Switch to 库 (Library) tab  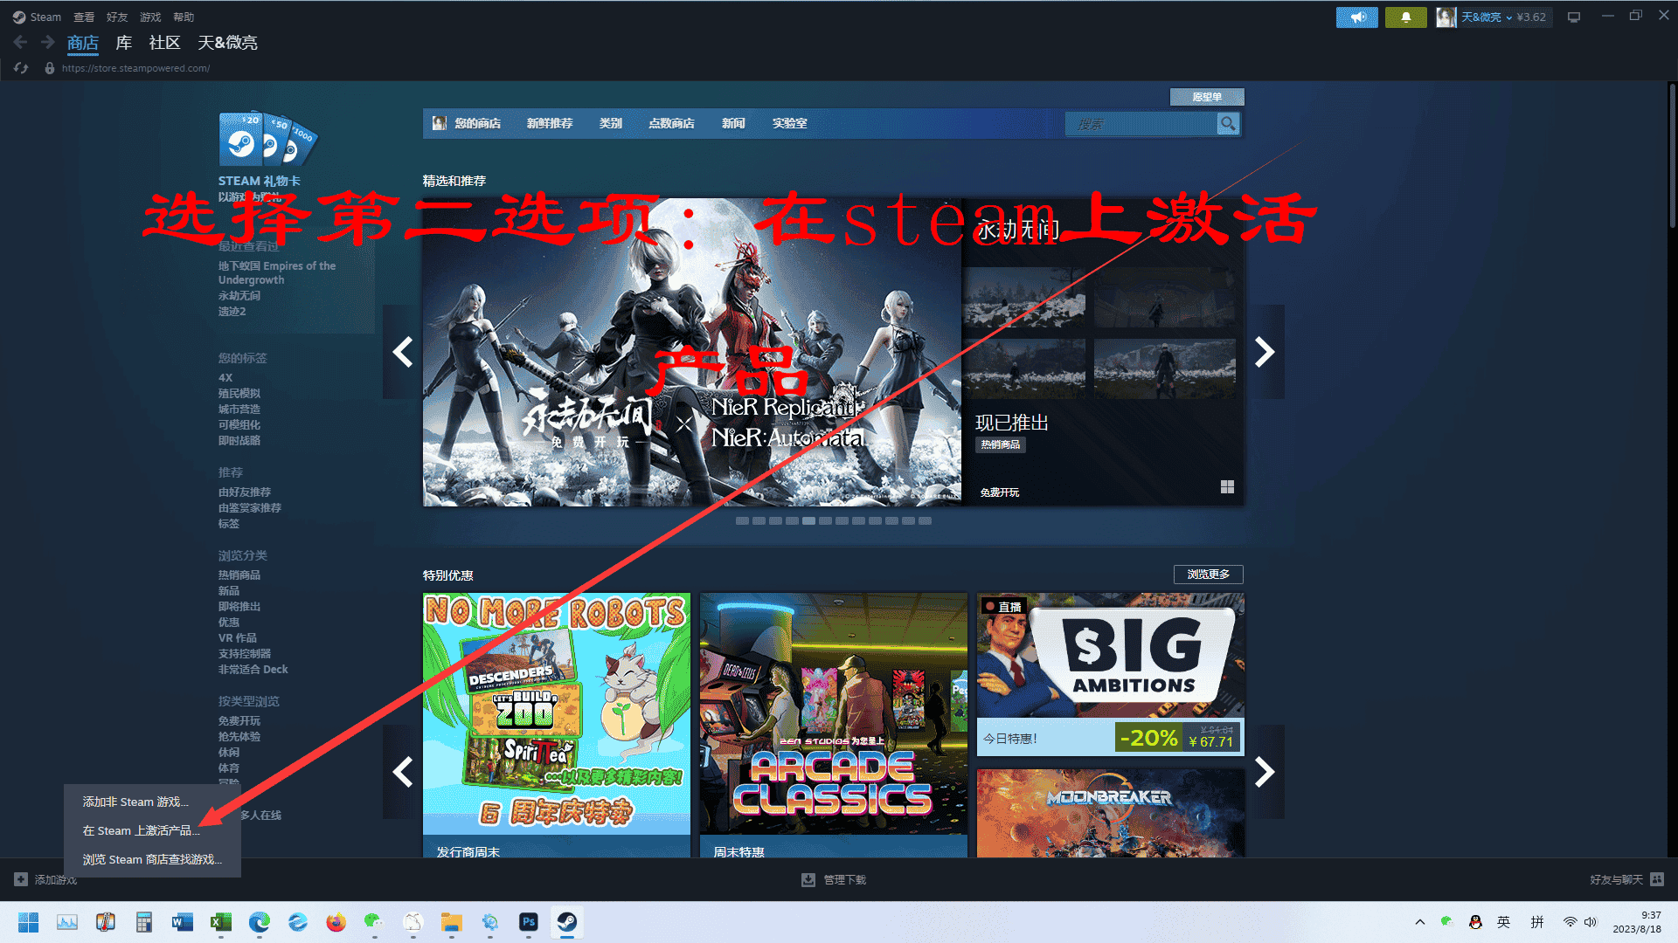[x=124, y=43]
